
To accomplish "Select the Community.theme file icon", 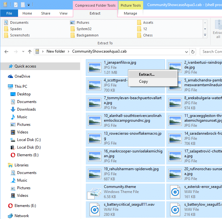I will click(94, 191).
